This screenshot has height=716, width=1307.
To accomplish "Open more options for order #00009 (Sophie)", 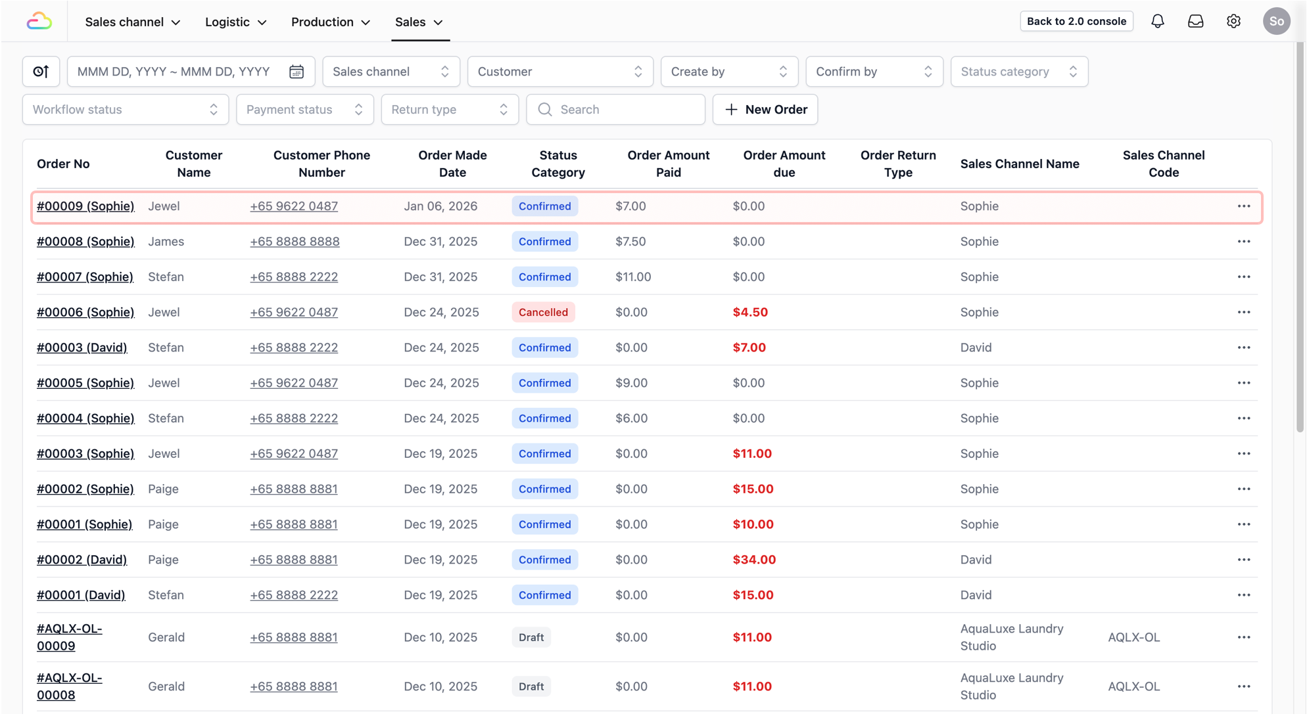I will click(1243, 206).
